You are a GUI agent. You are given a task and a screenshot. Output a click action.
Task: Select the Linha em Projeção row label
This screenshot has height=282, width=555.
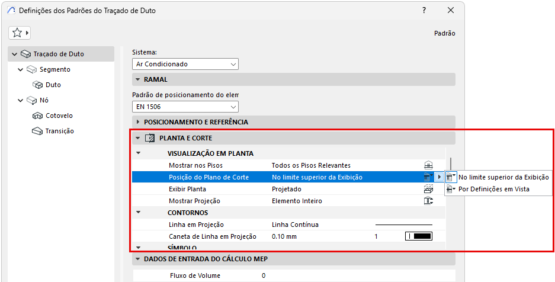click(x=197, y=225)
